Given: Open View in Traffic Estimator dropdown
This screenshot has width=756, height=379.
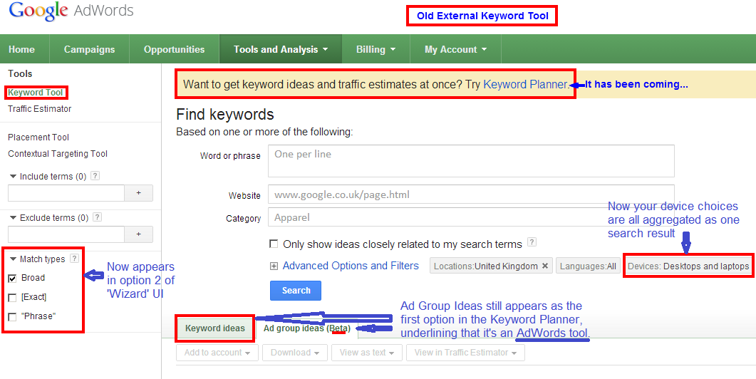Looking at the screenshot, I should (466, 353).
